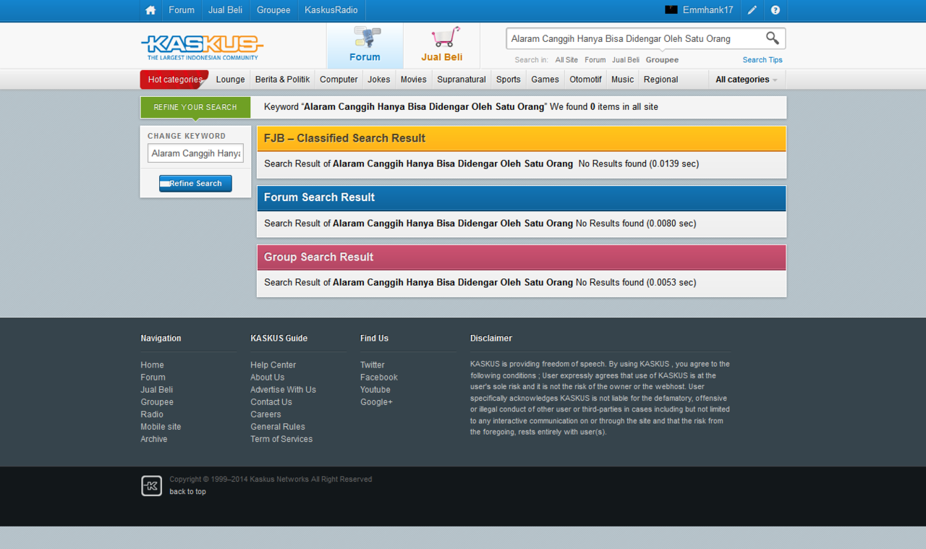
Task: Open the Emmhank17 user profile
Action: [708, 10]
